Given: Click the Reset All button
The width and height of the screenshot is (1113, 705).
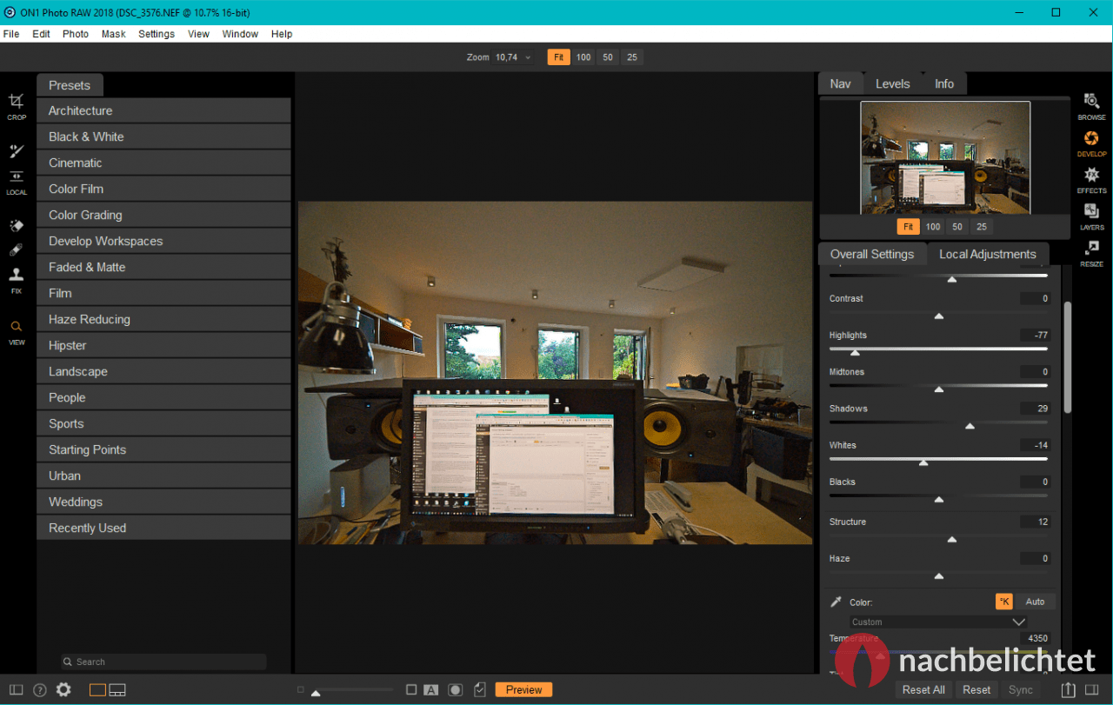Looking at the screenshot, I should pyautogui.click(x=923, y=689).
